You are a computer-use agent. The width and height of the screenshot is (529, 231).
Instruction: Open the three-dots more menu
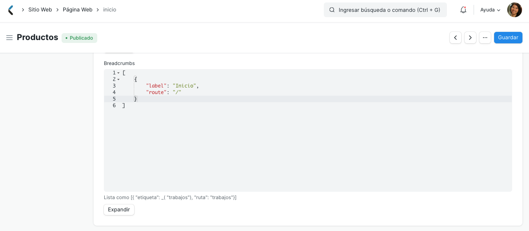(485, 38)
